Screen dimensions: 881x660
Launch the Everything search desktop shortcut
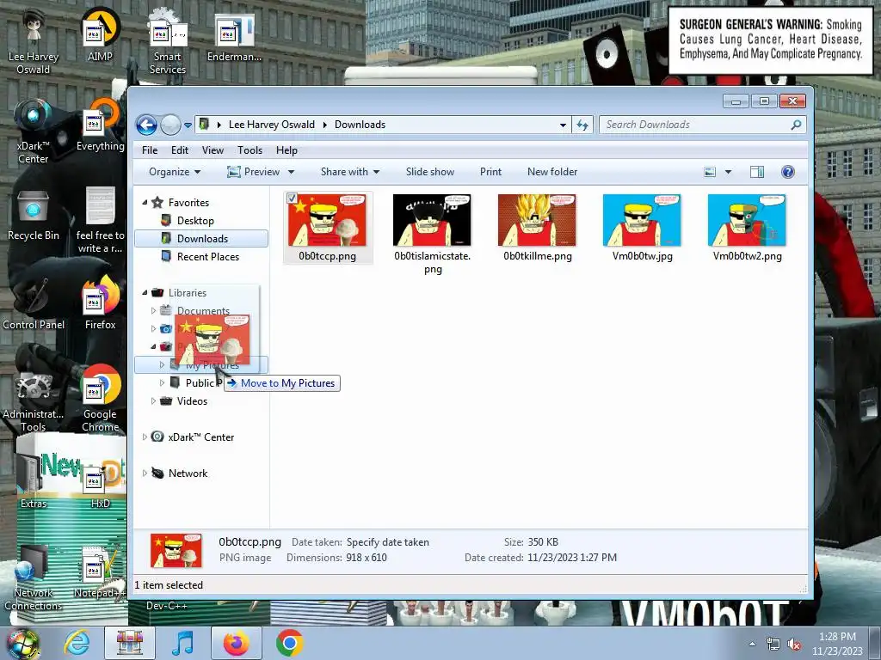click(100, 125)
